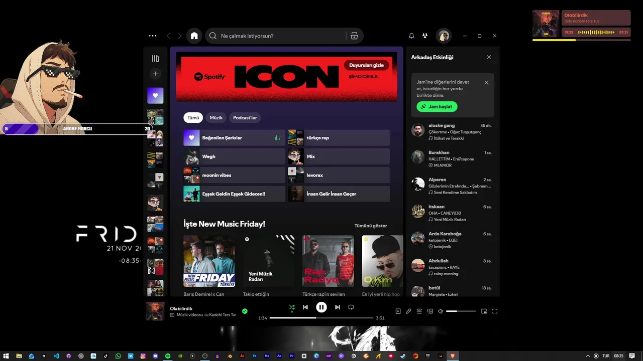Click the search box 'Ne çalmak istiyorsun?'
Screen dimensions: 643x361
click(x=275, y=36)
